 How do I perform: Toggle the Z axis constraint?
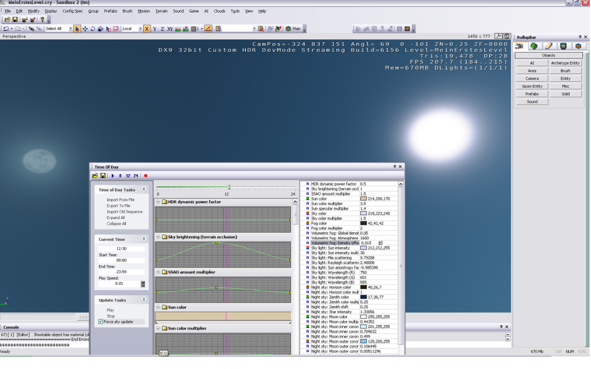(x=162, y=29)
